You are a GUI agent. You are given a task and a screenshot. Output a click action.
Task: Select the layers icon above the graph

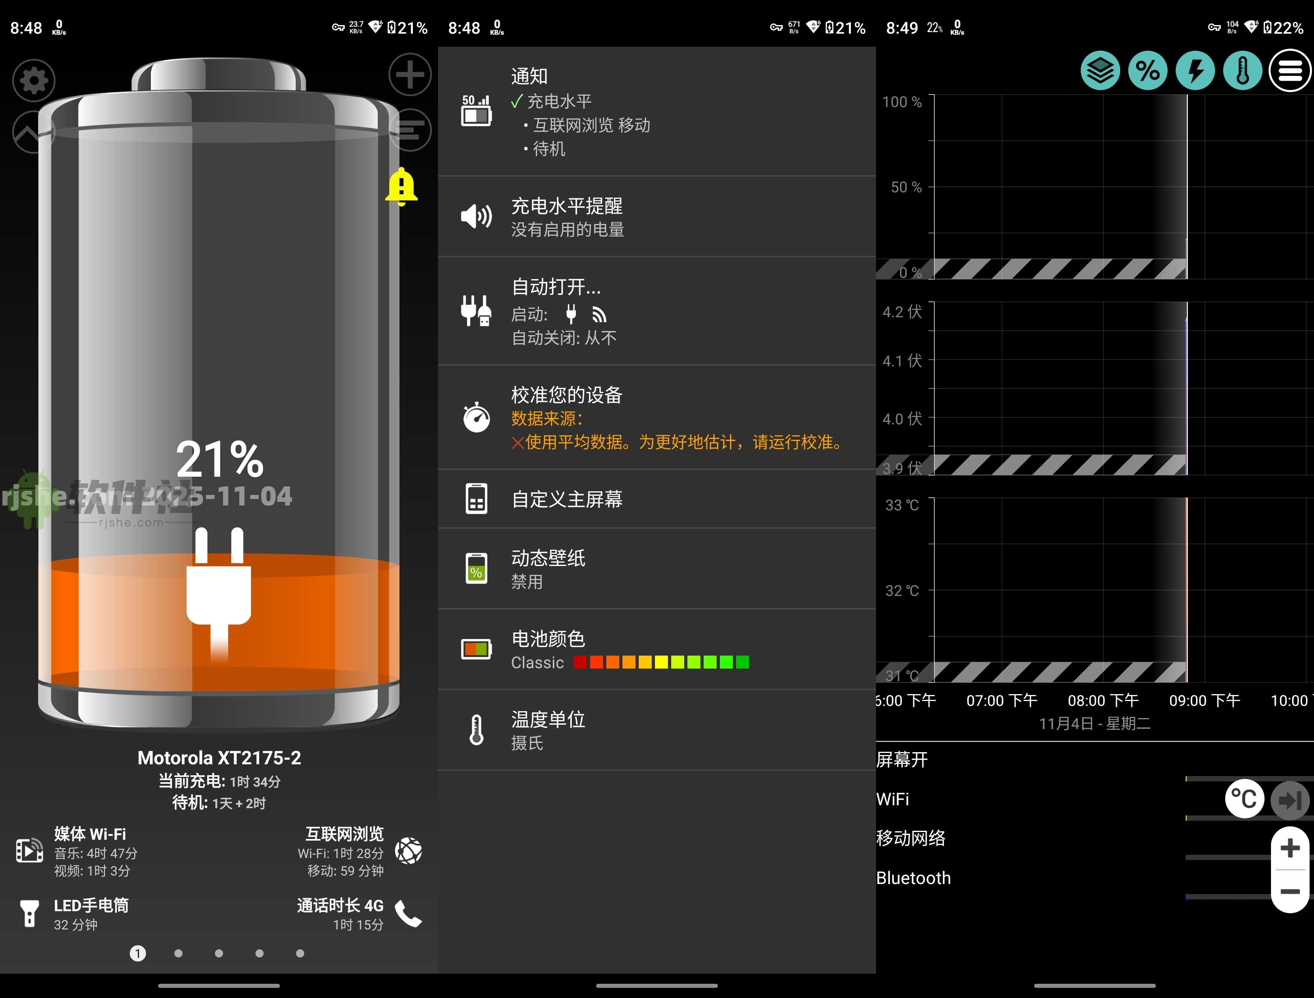(x=1101, y=70)
